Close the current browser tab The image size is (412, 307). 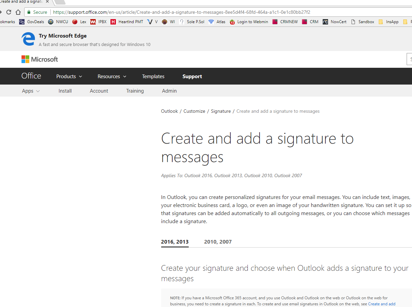tap(48, 2)
